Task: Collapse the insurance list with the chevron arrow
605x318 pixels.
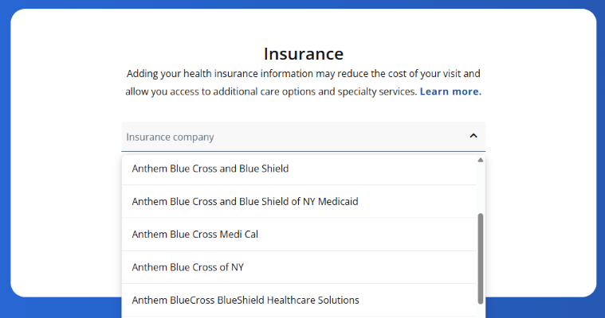Action: point(473,136)
